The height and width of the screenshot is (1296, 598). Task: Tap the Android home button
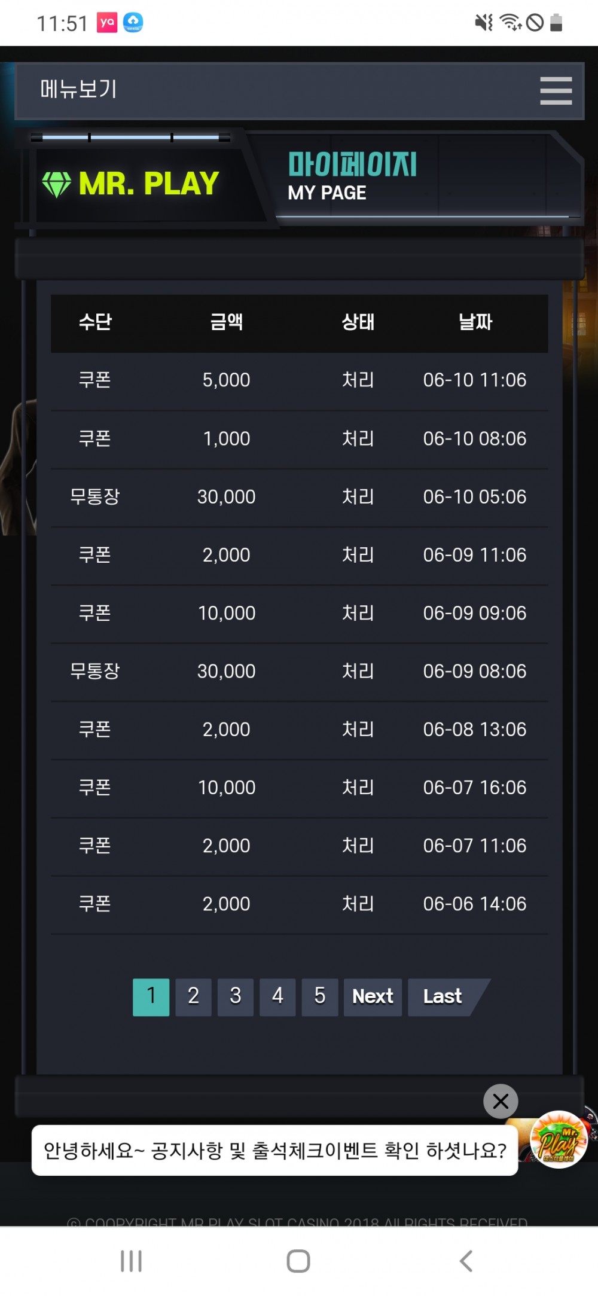click(x=298, y=1261)
